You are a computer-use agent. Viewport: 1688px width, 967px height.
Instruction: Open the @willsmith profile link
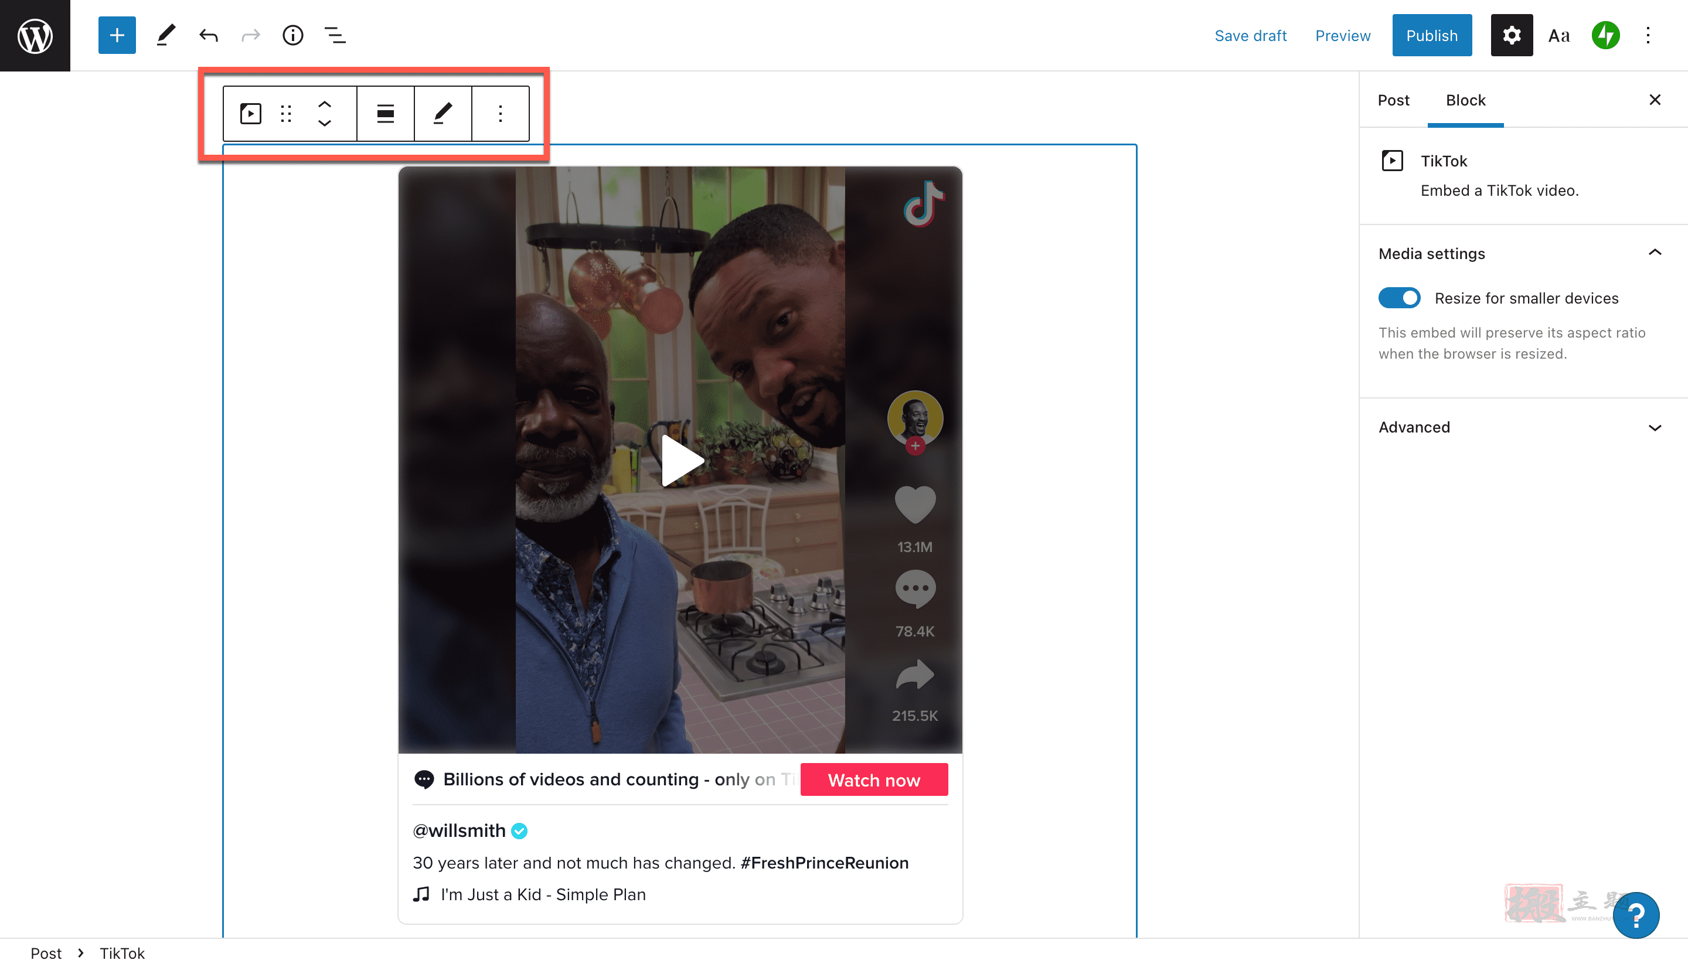coord(460,830)
